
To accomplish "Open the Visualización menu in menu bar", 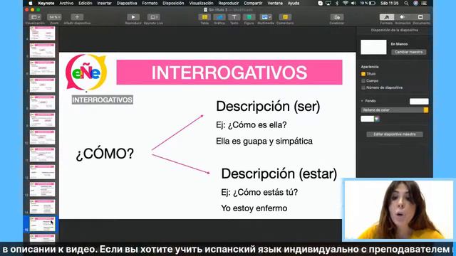I will coord(201,3).
